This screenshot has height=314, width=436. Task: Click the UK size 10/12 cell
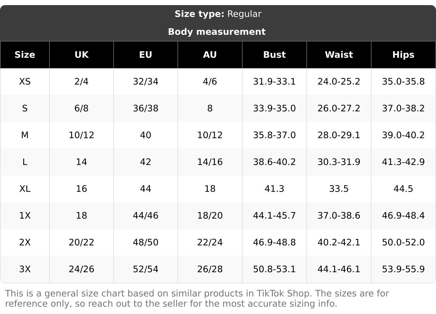coord(81,135)
